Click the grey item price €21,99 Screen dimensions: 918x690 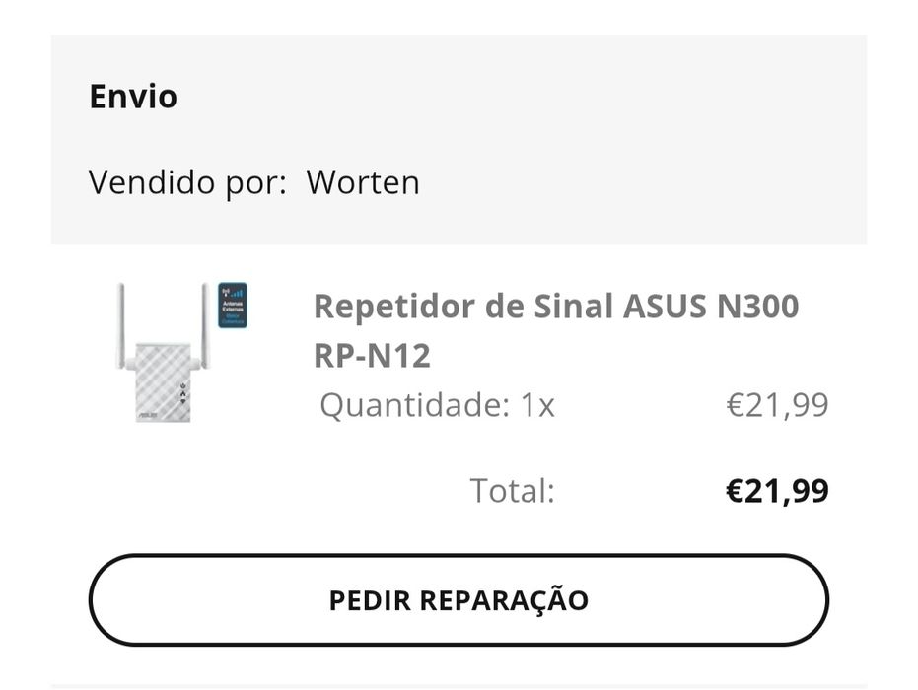(777, 405)
